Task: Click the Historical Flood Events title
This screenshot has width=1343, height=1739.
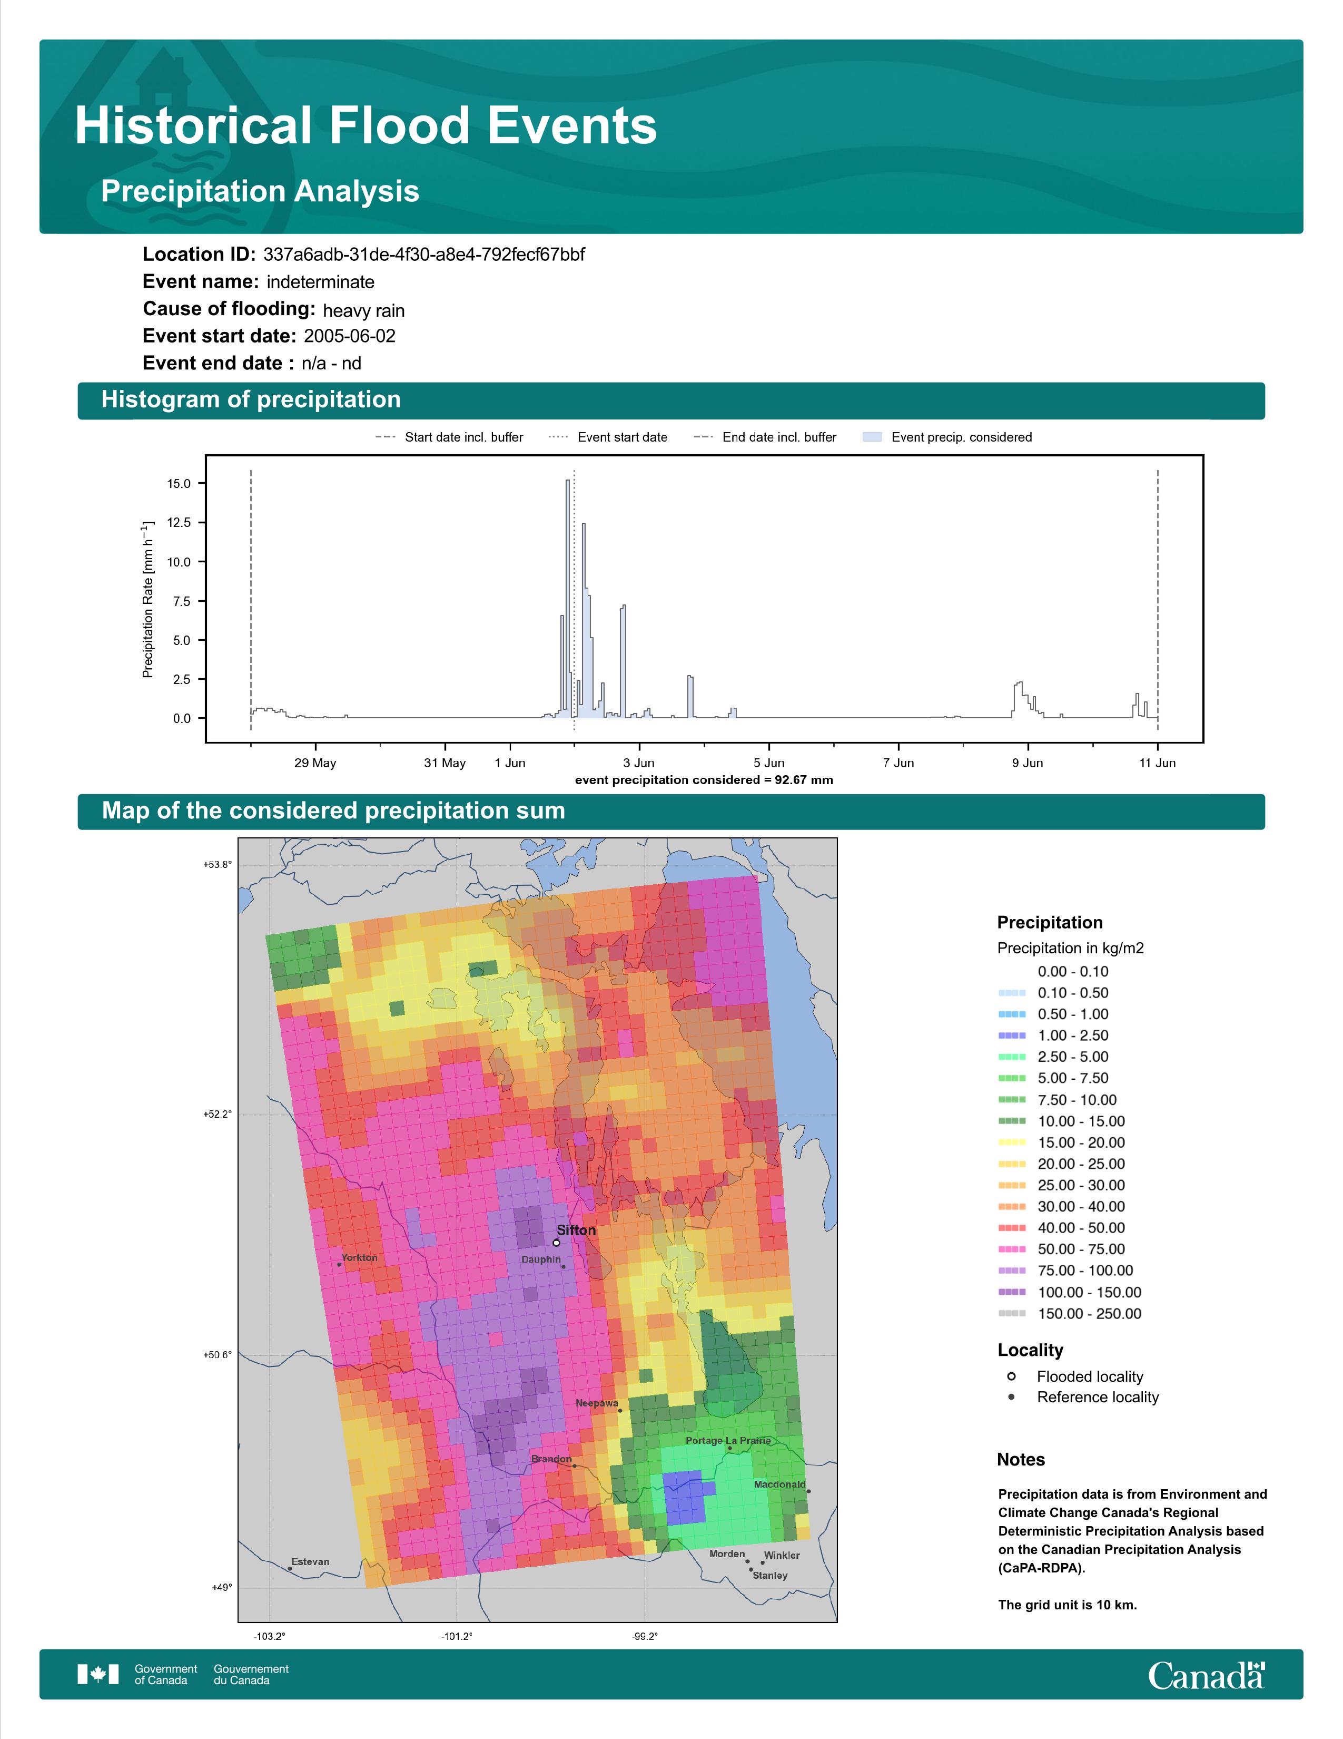Action: [366, 126]
